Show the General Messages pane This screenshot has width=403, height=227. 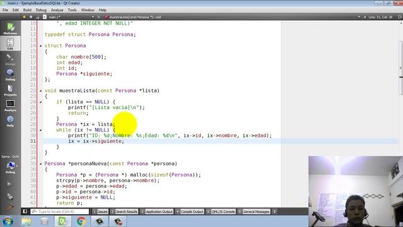point(254,212)
